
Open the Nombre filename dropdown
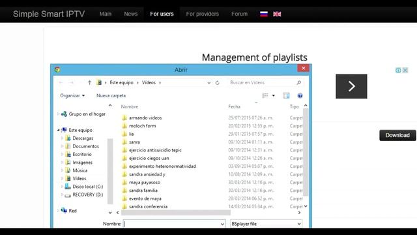click(222, 224)
